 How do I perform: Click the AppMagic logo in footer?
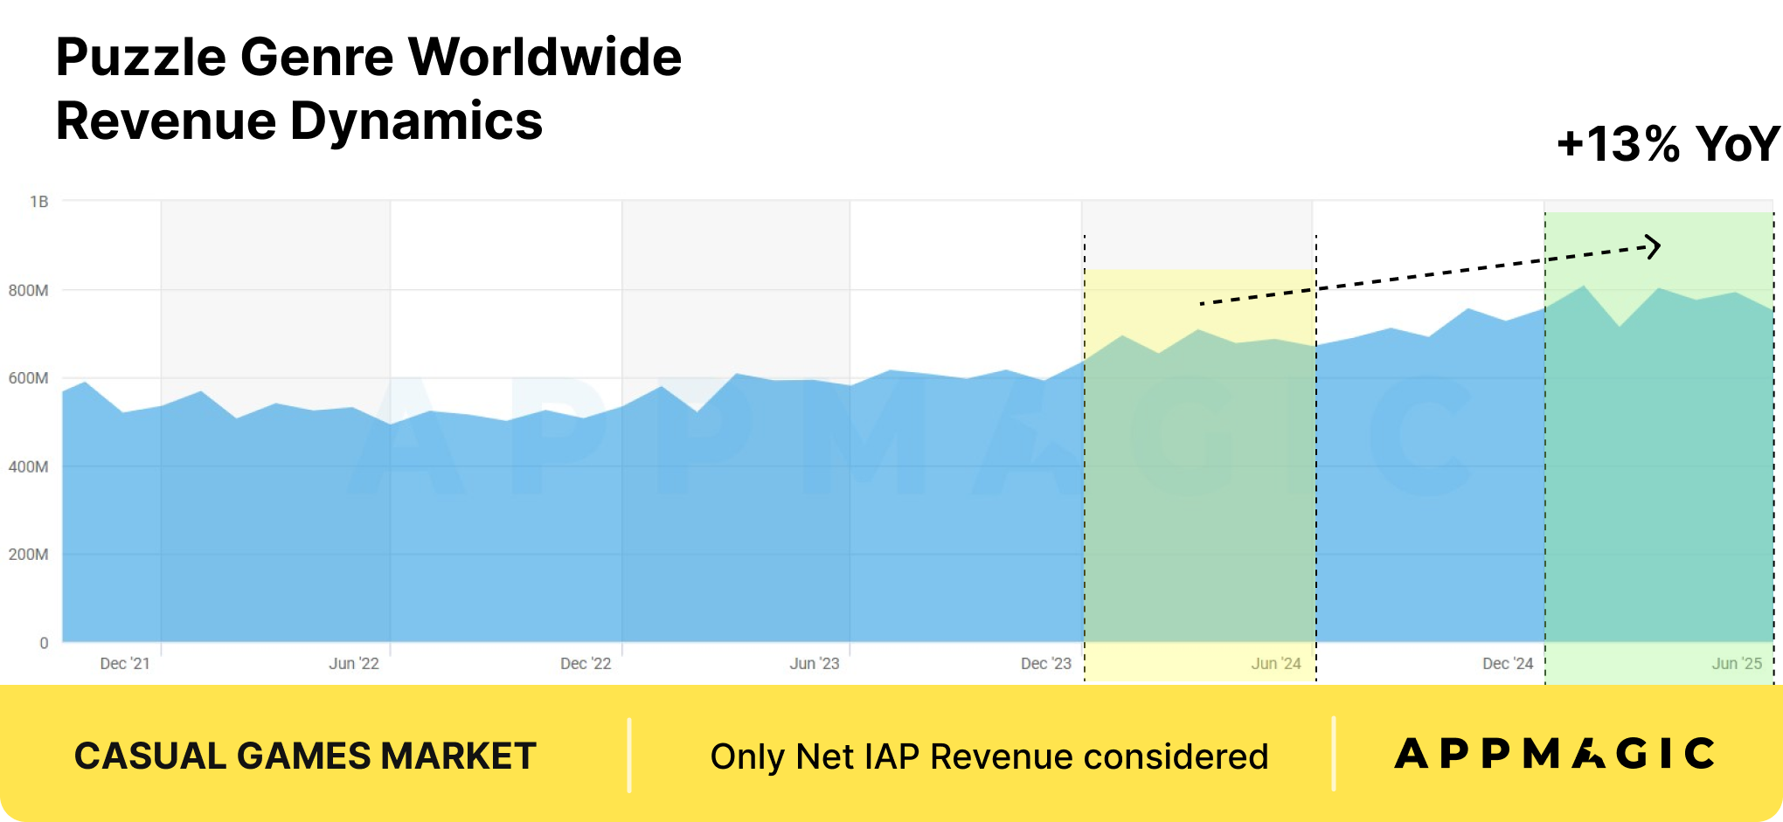[x=1555, y=754]
